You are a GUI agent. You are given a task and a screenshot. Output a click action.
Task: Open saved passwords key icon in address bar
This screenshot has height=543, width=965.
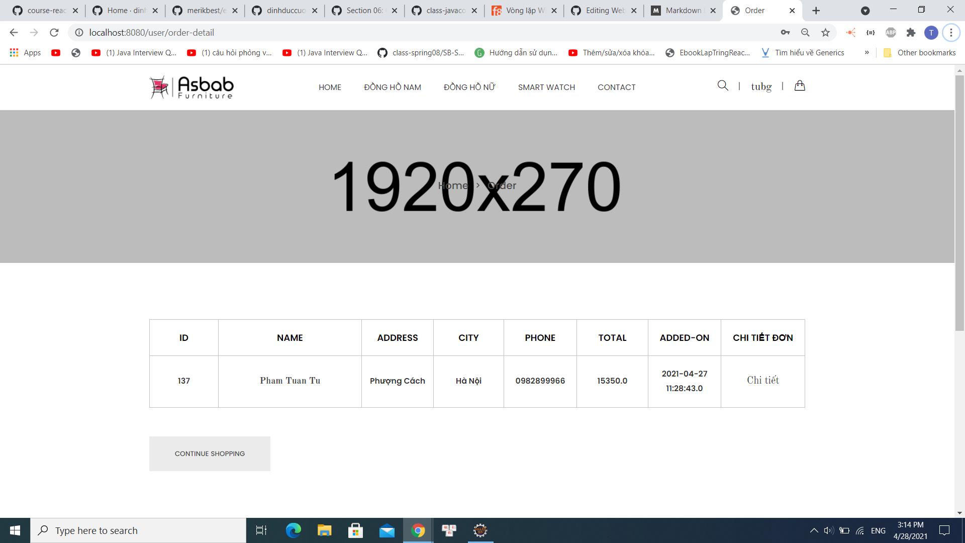pyautogui.click(x=786, y=32)
